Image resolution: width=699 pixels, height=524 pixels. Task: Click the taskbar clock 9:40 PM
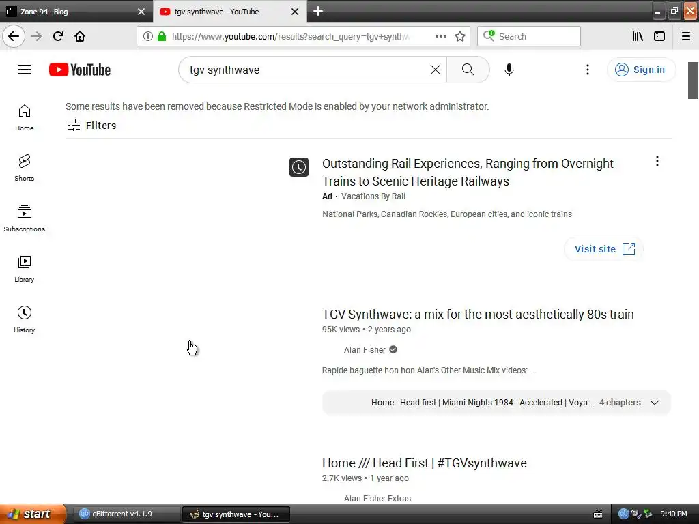(x=673, y=514)
